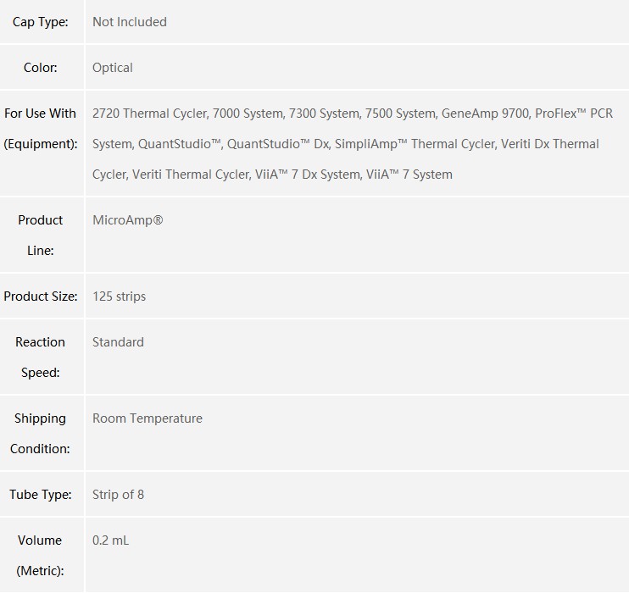Screen dimensions: 629x593
Task: Select the 'Strip of 8' value
Action: coord(119,495)
